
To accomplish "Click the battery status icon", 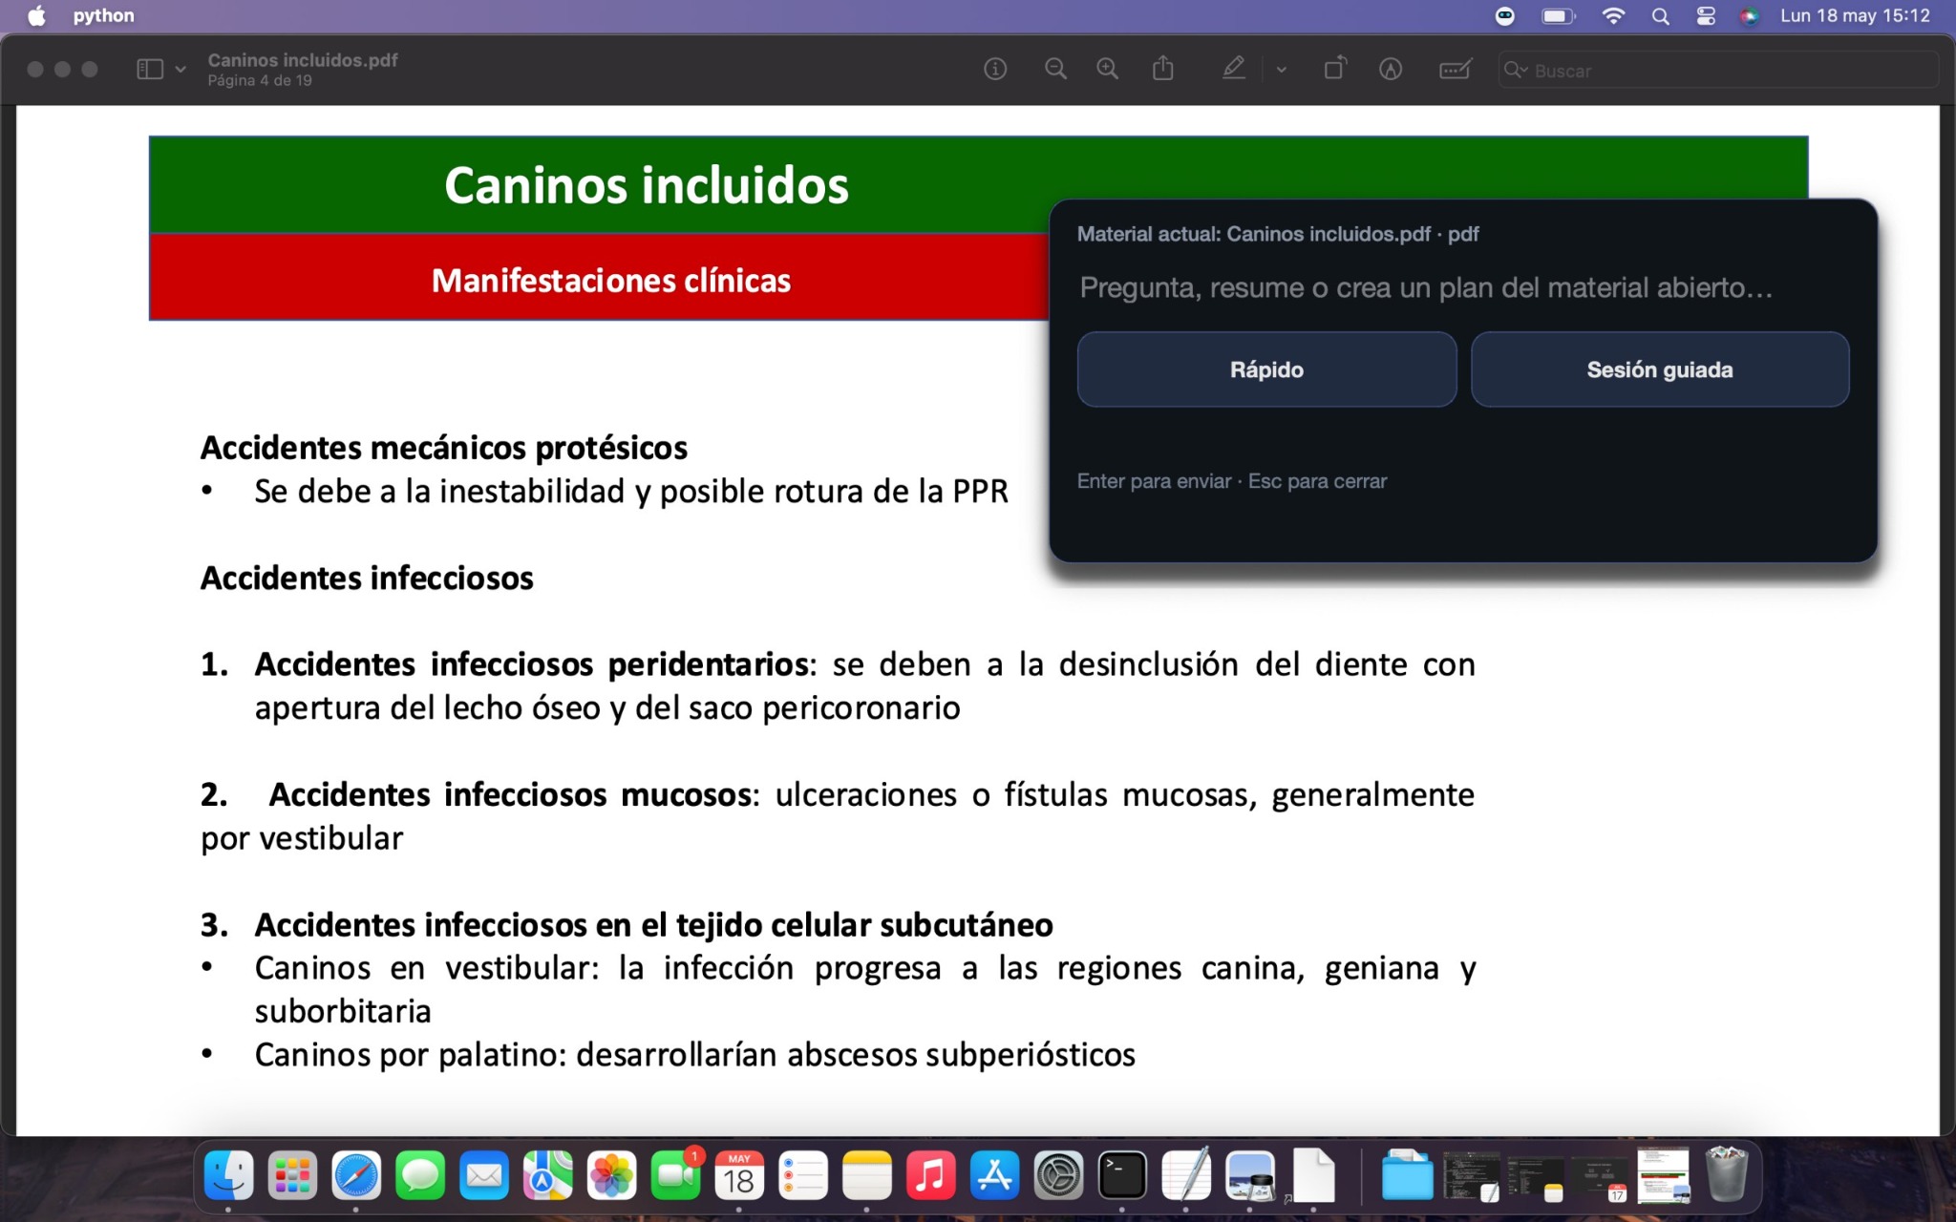I will click(x=1558, y=15).
